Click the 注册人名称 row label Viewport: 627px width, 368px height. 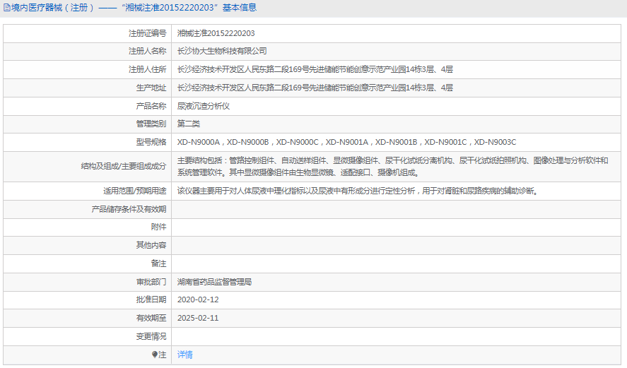pos(147,51)
